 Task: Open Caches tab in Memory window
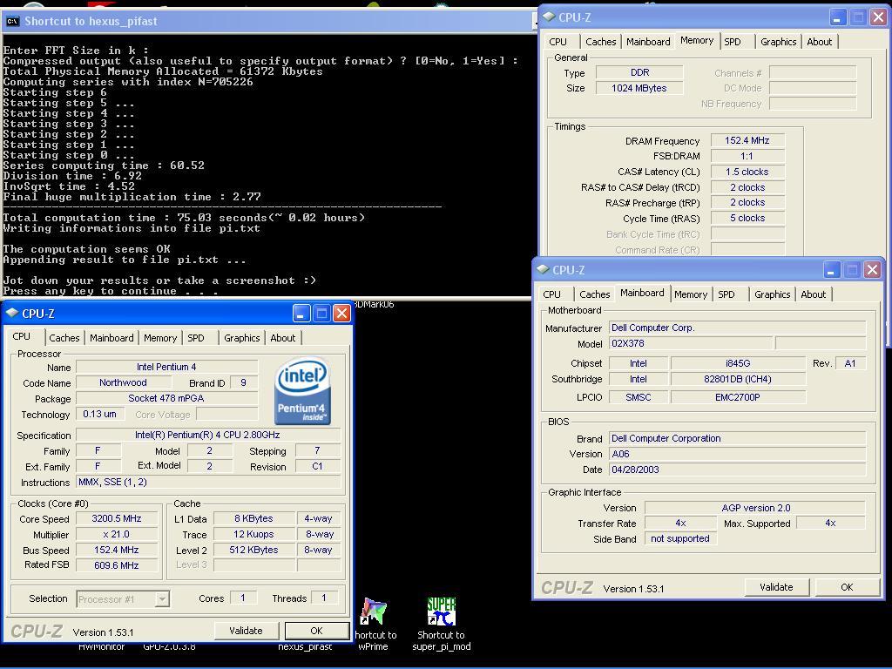coord(601,42)
